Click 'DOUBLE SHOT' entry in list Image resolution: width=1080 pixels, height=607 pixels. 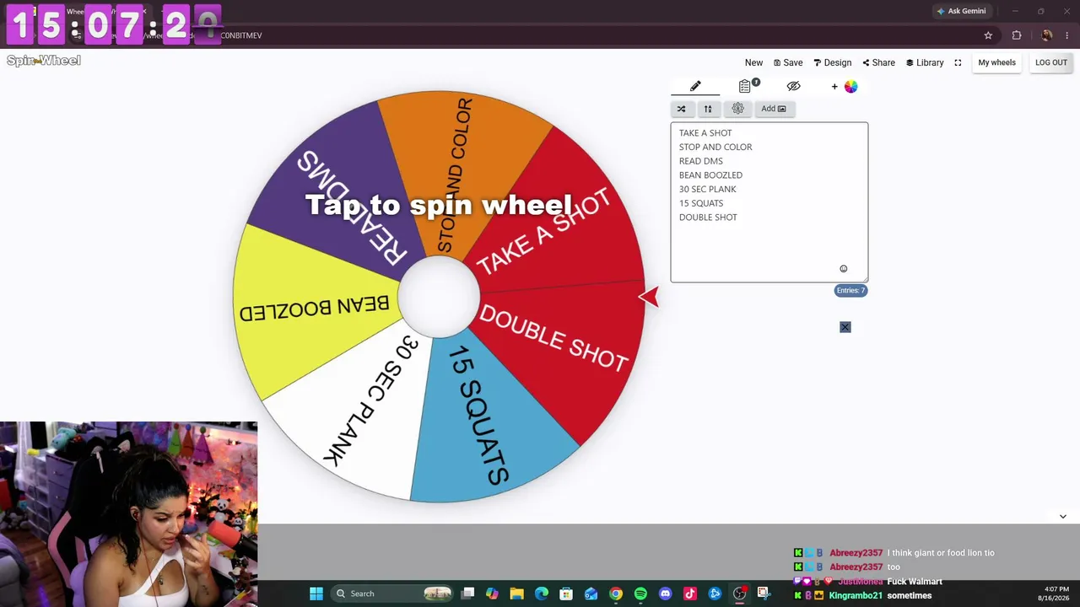(708, 218)
